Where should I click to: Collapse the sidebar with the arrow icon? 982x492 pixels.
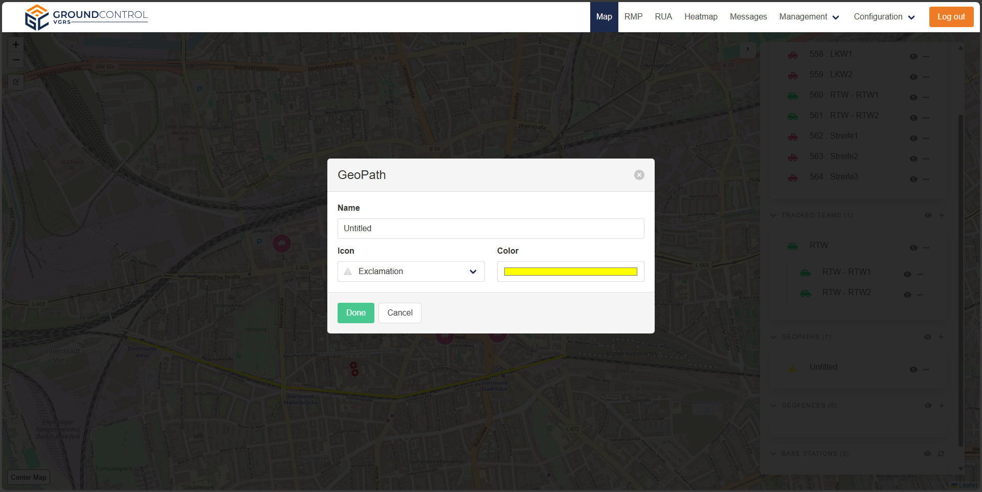747,49
